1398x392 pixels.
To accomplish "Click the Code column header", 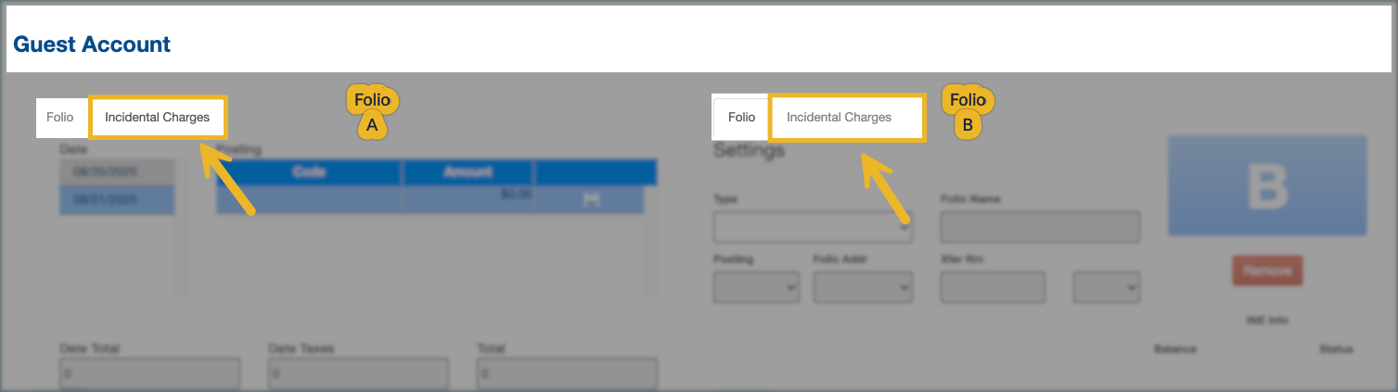I will click(x=309, y=172).
